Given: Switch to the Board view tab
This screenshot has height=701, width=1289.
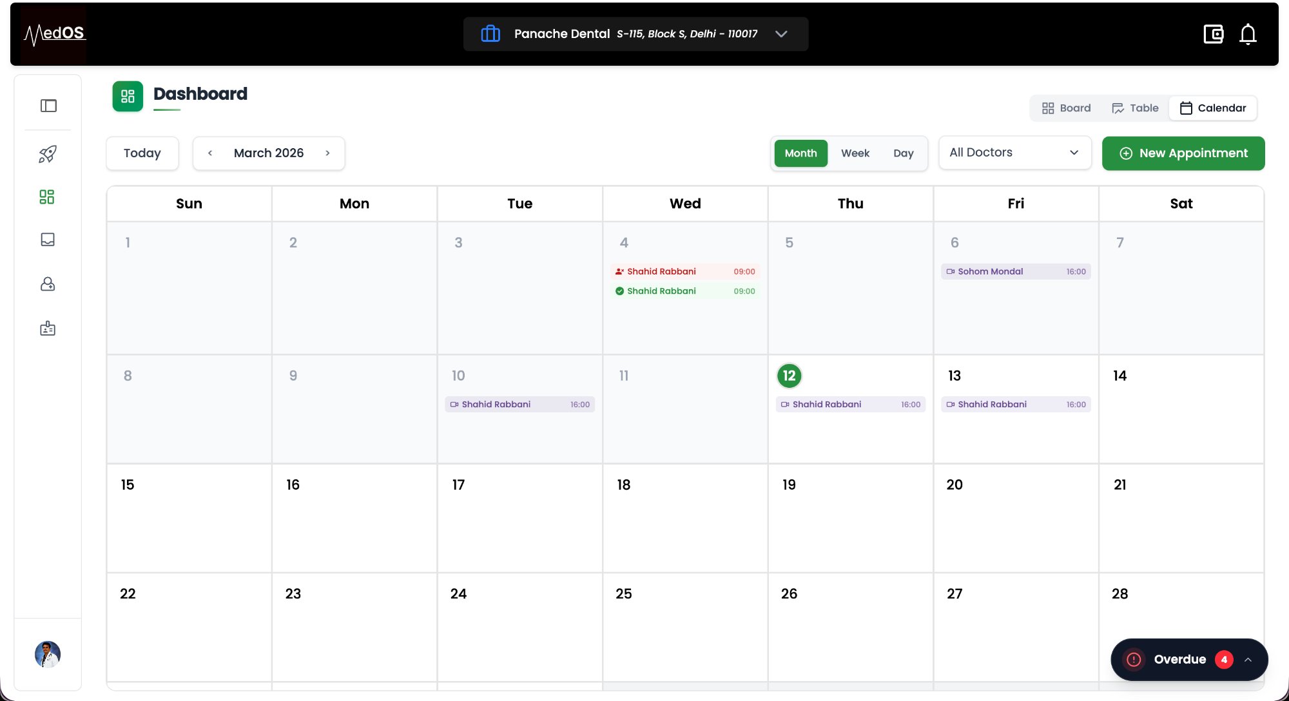Looking at the screenshot, I should [x=1065, y=108].
